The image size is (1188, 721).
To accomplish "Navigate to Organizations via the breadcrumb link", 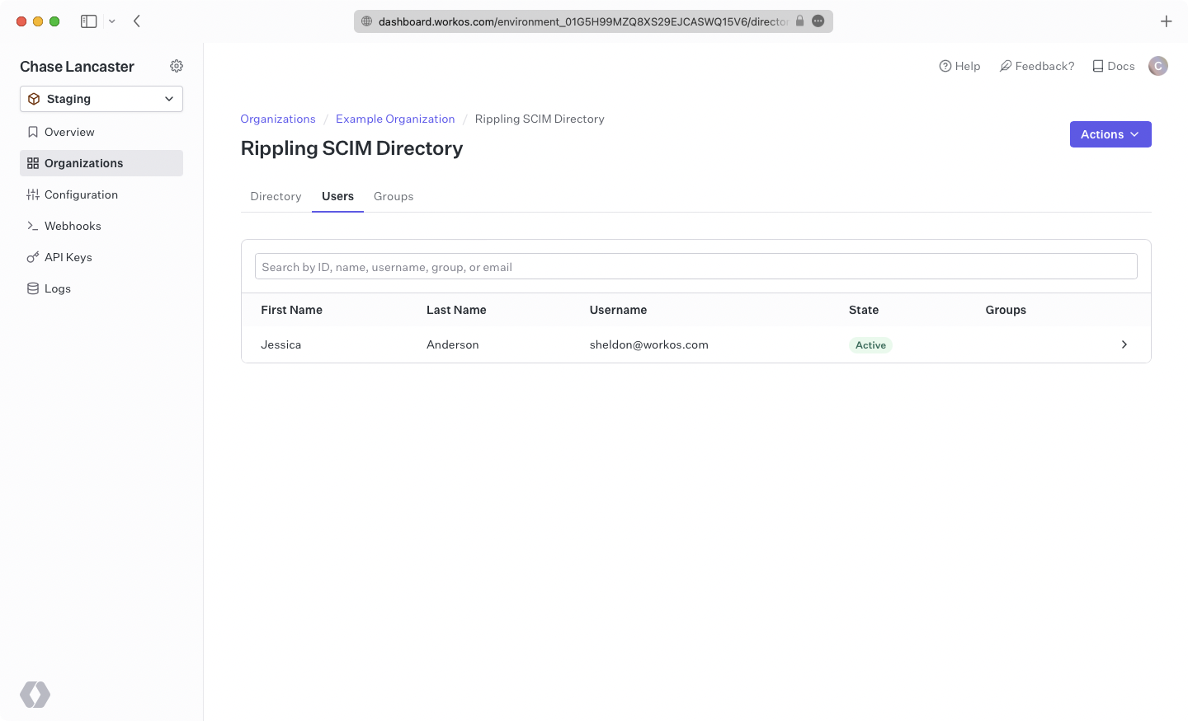I will pyautogui.click(x=278, y=119).
